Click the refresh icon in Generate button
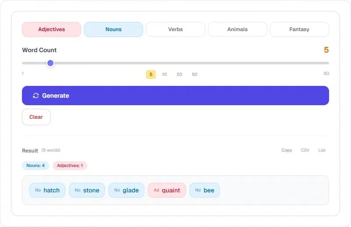The height and width of the screenshot is (227, 351). (x=36, y=96)
